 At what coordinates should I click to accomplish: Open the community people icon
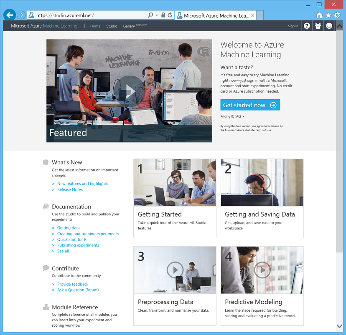click(318, 26)
